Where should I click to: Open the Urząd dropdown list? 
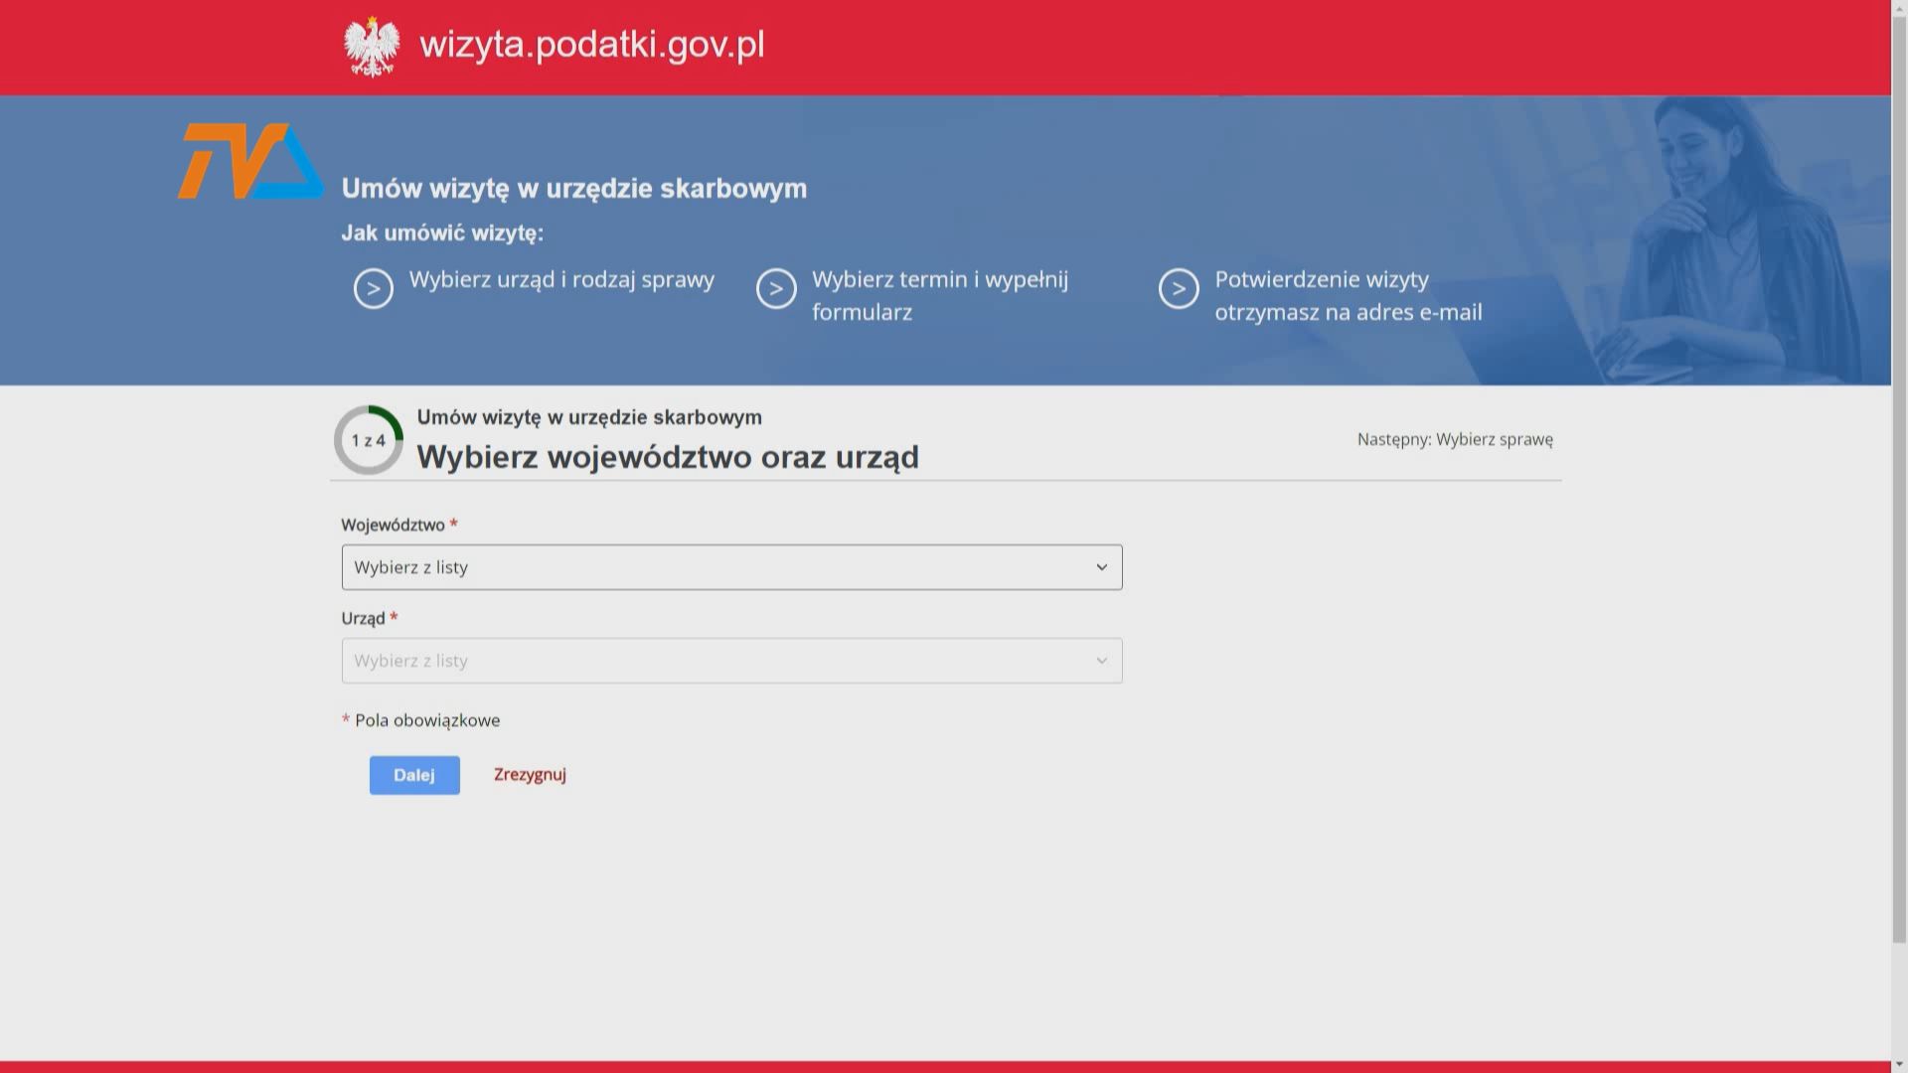[715, 661]
